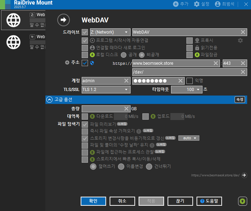This screenshot has height=211, width=251.
Task: Click the info icon beside 수정 날짜 유지
Action: point(152,145)
